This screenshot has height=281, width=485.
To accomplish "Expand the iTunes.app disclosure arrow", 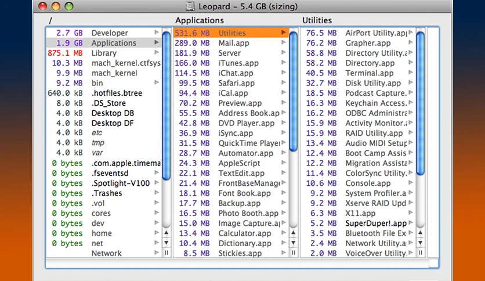I will (x=284, y=63).
